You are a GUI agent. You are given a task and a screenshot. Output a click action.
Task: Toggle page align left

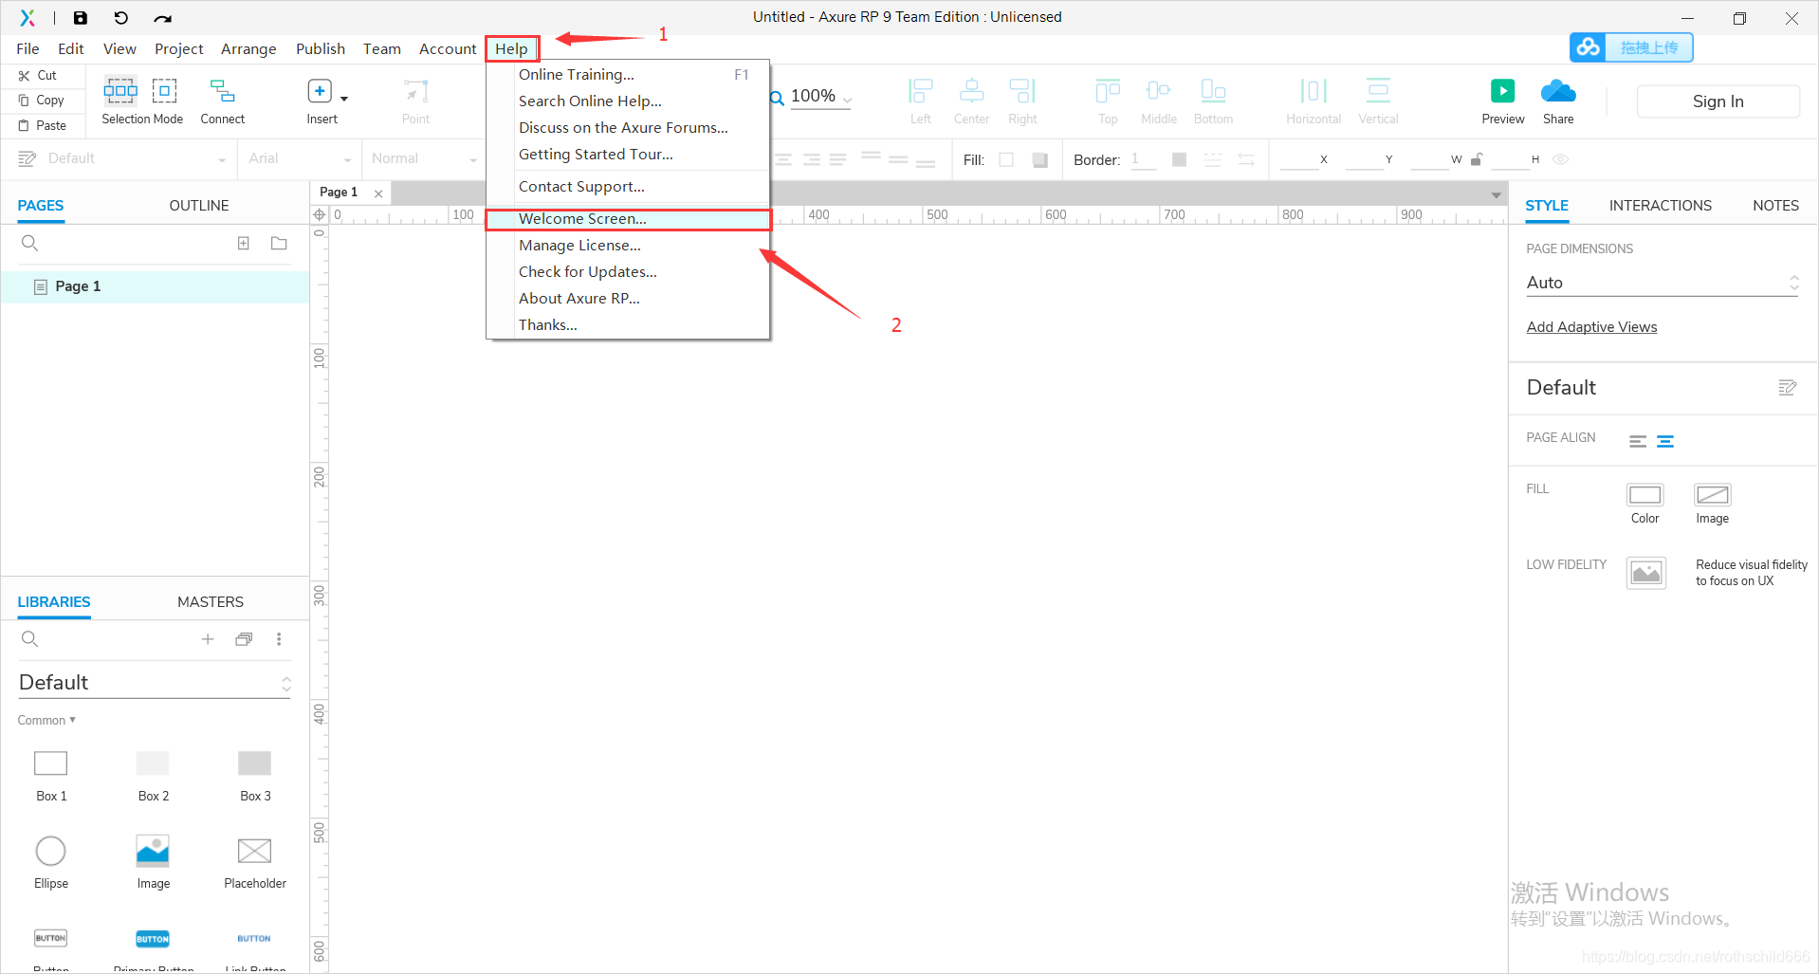pyautogui.click(x=1638, y=441)
